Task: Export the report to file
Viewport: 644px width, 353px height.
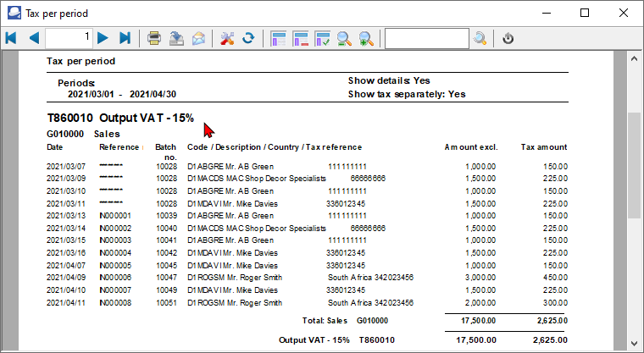Action: click(176, 38)
